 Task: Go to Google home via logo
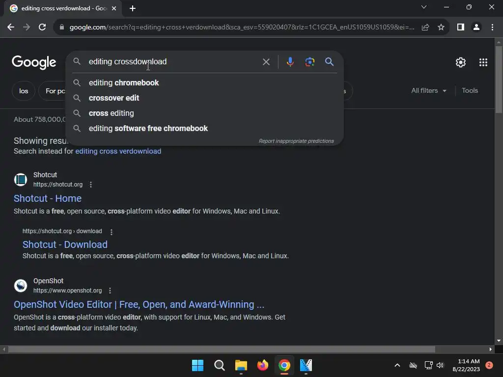[34, 62]
